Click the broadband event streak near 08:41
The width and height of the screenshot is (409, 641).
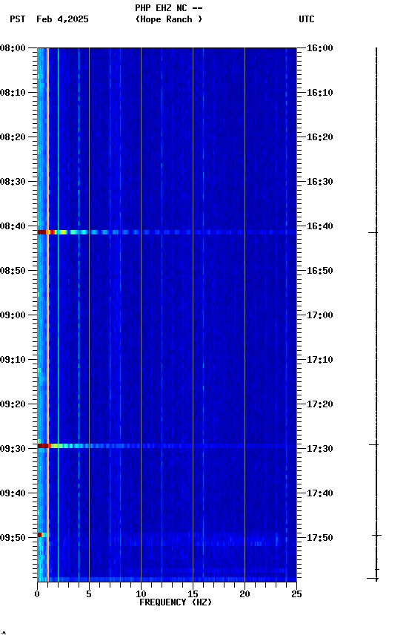pos(167,232)
